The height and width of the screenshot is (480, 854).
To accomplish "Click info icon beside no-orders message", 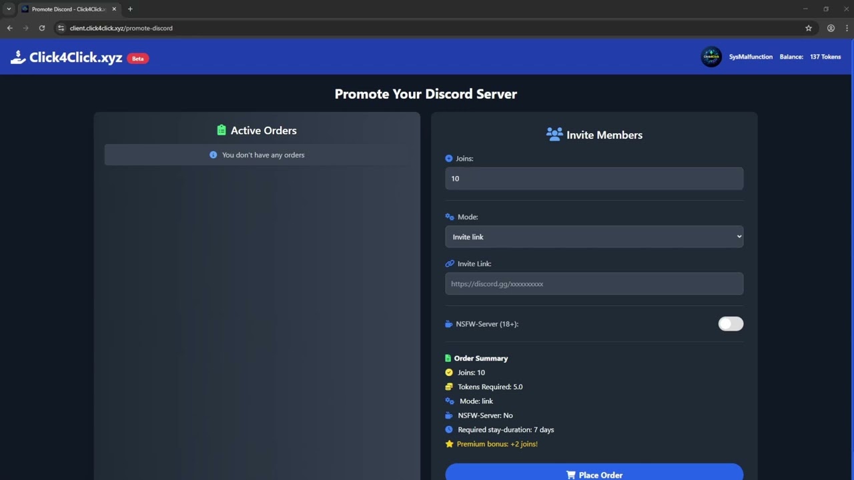I will (213, 155).
